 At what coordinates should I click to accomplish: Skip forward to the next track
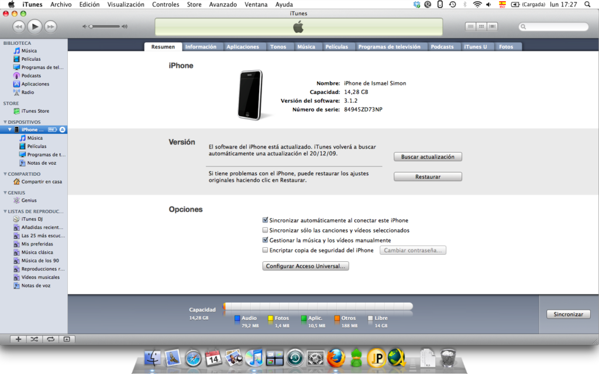[x=50, y=26]
